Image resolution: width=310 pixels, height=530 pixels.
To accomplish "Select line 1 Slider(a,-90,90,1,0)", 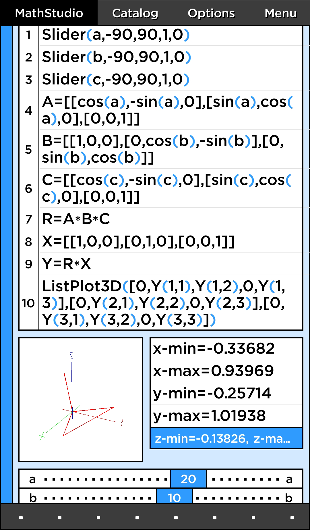I will point(170,35).
